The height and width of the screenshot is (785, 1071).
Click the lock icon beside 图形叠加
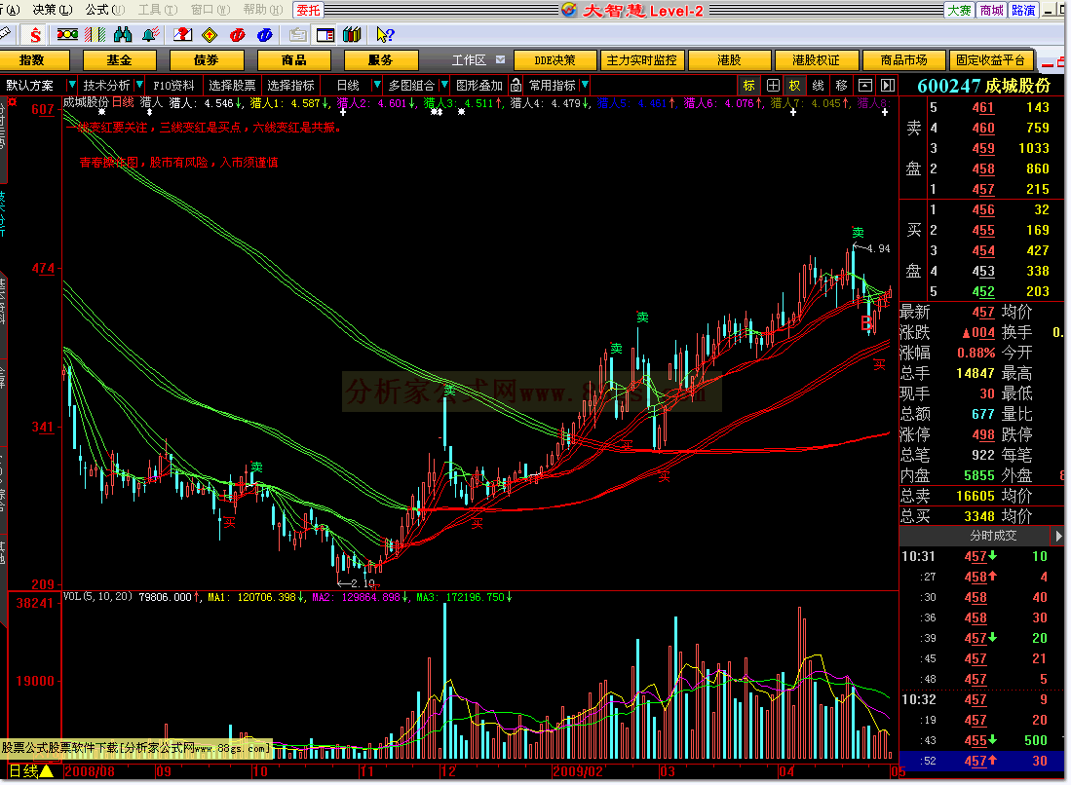click(x=516, y=86)
